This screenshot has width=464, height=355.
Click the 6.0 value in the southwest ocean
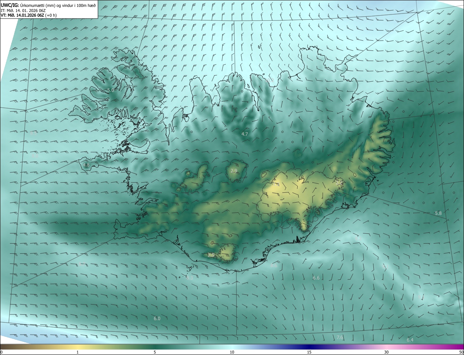(157, 318)
